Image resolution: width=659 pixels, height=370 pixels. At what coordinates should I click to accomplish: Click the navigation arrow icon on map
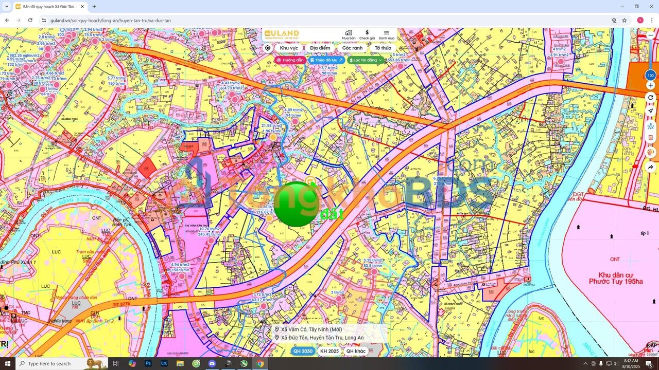(651, 111)
